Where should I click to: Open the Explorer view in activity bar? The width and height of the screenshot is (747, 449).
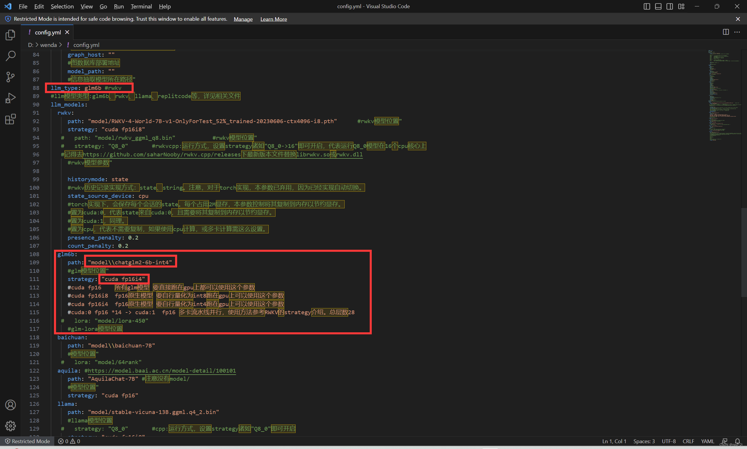point(10,35)
